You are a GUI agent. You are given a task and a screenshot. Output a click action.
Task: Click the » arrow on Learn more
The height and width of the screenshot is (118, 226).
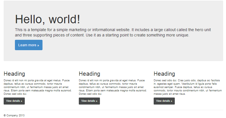[38, 45]
